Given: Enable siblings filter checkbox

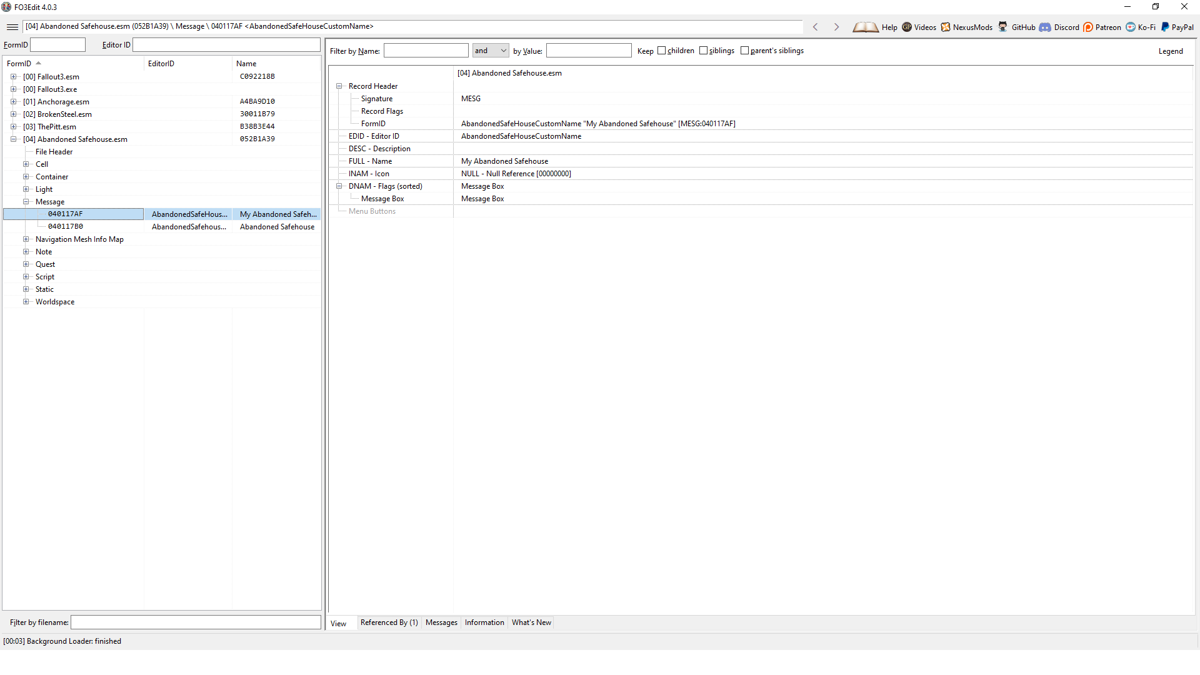Looking at the screenshot, I should [x=704, y=50].
